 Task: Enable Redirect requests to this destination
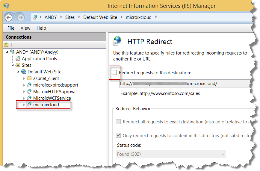(x=114, y=72)
